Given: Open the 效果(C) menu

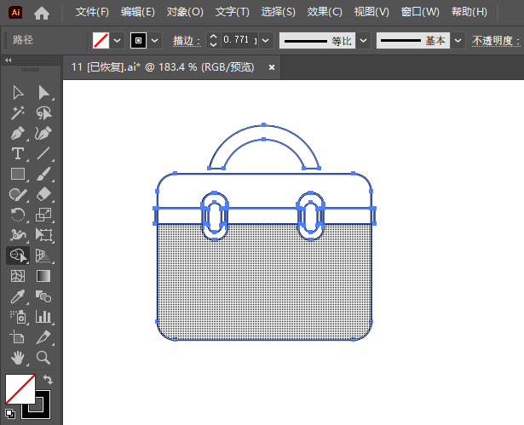Looking at the screenshot, I should pyautogui.click(x=325, y=12).
